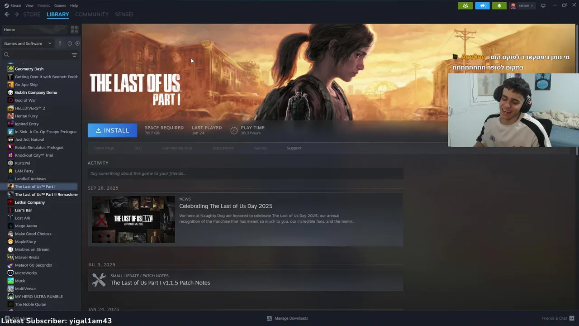
Task: Open the sensei account dropdown
Action: tap(522, 5)
